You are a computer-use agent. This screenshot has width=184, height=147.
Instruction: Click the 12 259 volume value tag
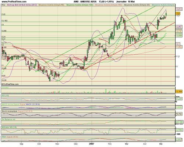coord(179,92)
